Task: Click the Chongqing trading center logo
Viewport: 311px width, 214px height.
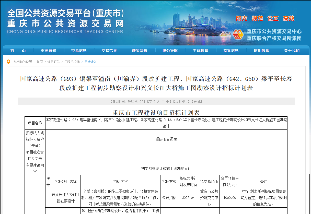Action: (238, 35)
